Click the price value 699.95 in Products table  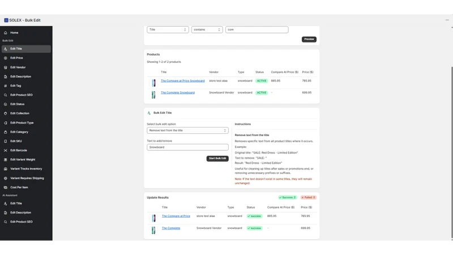click(306, 92)
